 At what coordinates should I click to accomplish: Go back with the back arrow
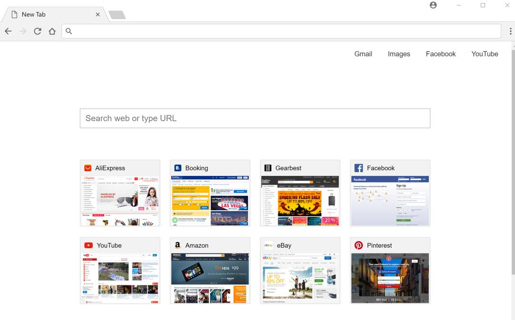click(x=8, y=31)
